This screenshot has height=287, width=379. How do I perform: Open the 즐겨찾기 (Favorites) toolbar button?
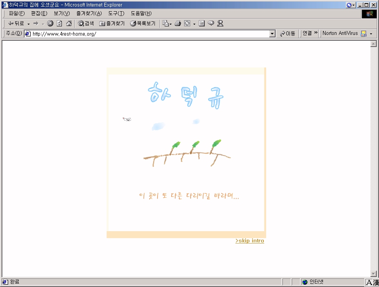pos(112,24)
